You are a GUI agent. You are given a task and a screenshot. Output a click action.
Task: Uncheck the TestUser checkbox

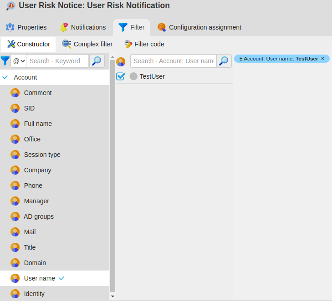[x=121, y=76]
